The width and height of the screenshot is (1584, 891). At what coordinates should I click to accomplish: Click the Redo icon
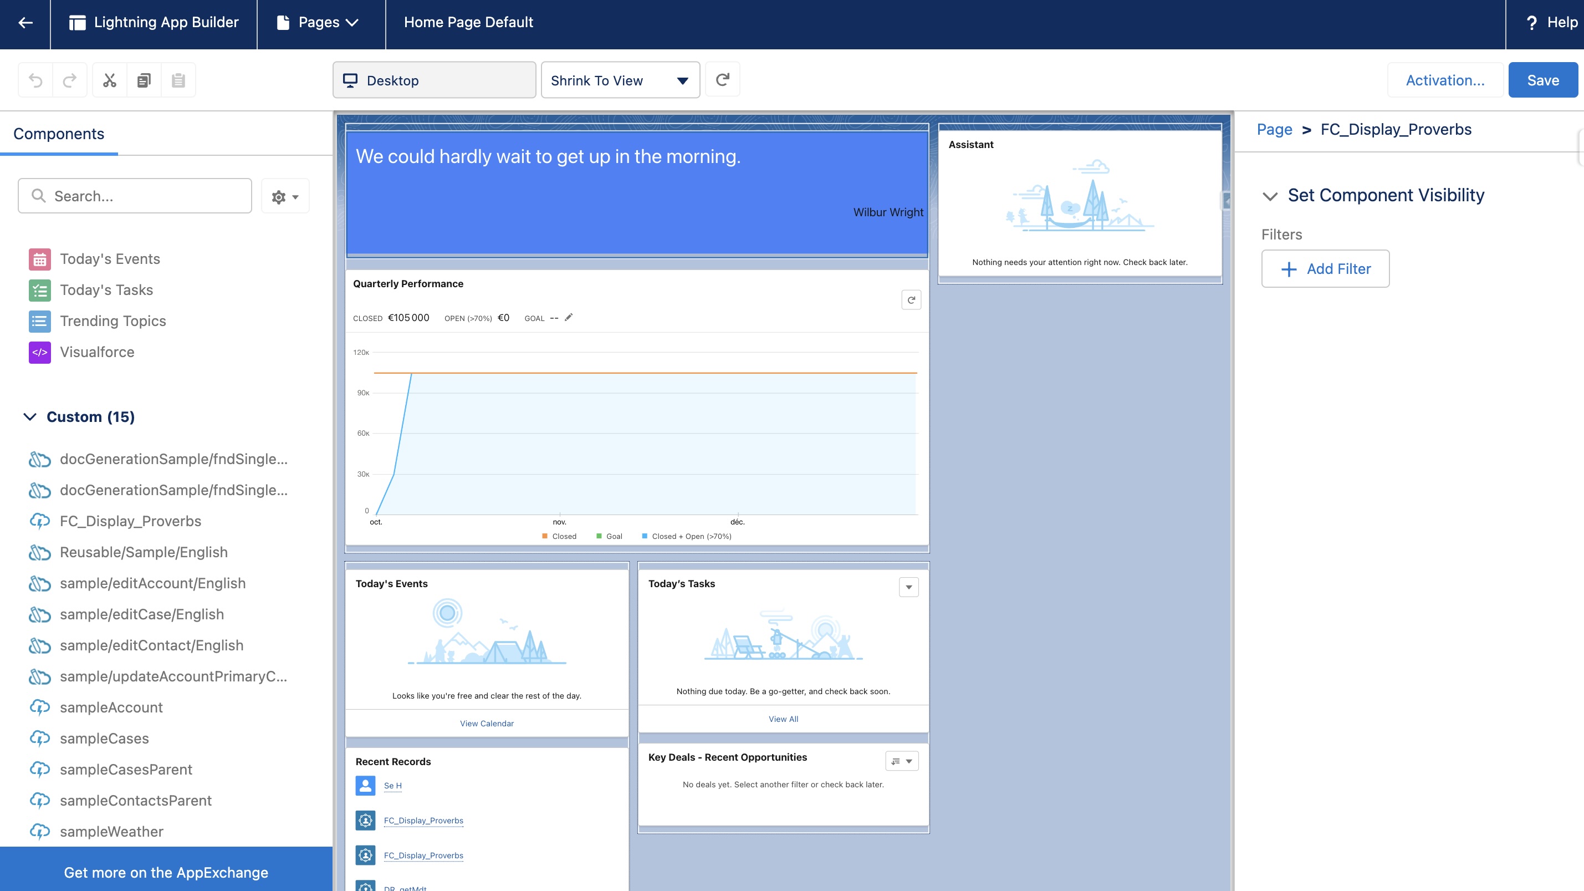click(70, 80)
